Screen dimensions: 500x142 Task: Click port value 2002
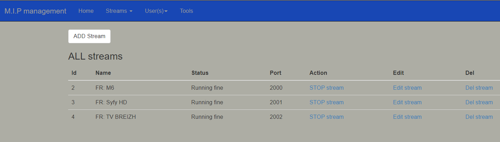pyautogui.click(x=276, y=117)
